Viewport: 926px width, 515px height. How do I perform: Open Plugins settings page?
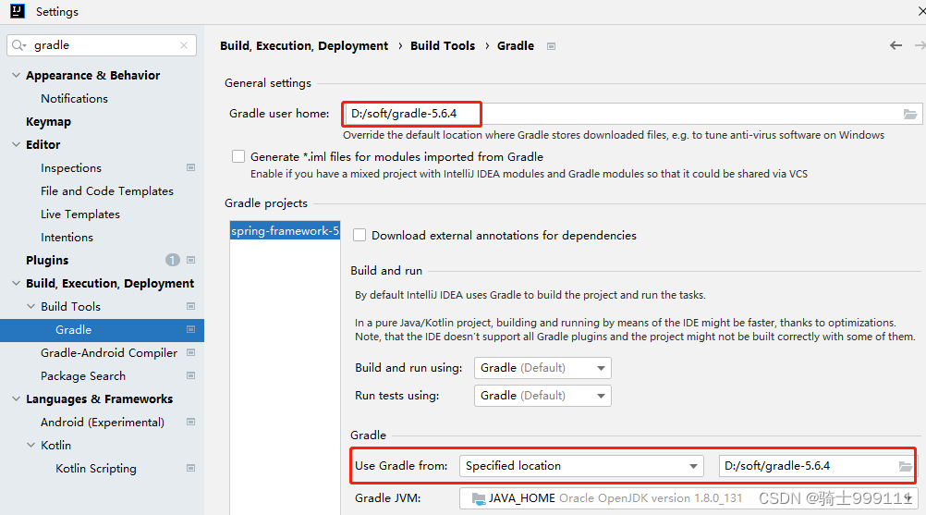[x=47, y=261]
